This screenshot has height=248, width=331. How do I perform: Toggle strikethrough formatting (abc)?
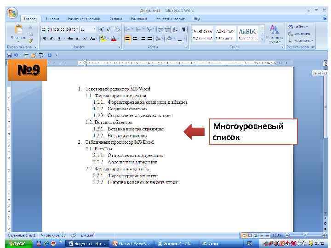pyautogui.click(x=70, y=39)
